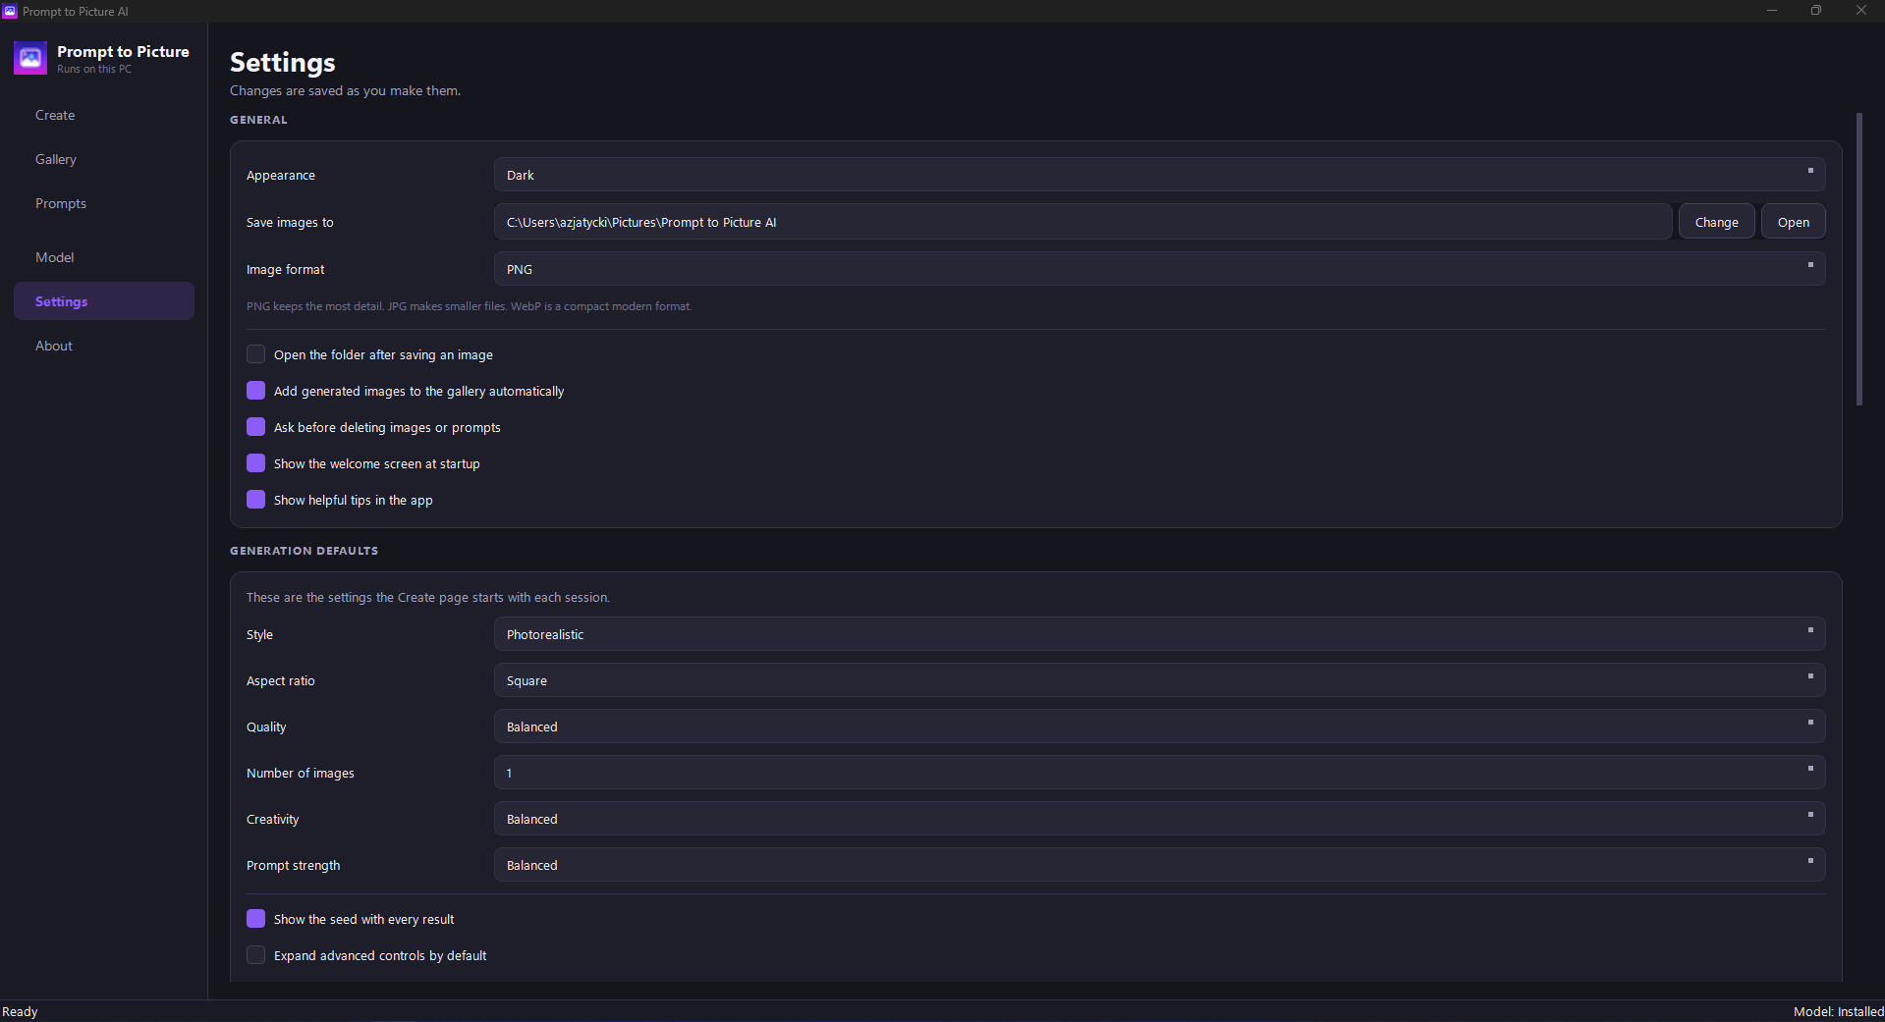
Task: Expand the Aspect ratio dropdown
Action: click(1159, 680)
